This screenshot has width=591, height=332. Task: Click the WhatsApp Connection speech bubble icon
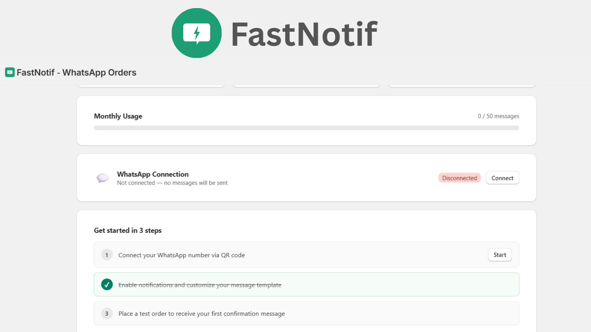tap(102, 178)
